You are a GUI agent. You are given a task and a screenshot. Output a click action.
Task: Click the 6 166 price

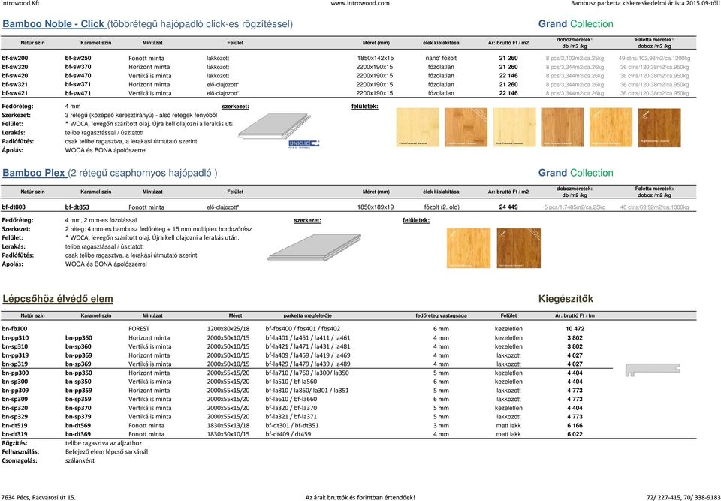(575, 426)
